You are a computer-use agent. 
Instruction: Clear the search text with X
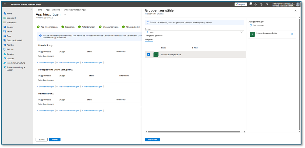coord(242,32)
